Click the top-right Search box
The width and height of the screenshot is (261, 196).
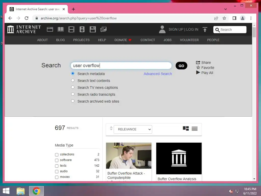pos(230,30)
